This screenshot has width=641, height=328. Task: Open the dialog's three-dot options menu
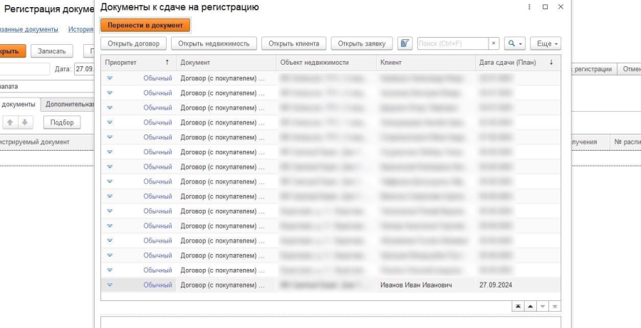pyautogui.click(x=529, y=7)
